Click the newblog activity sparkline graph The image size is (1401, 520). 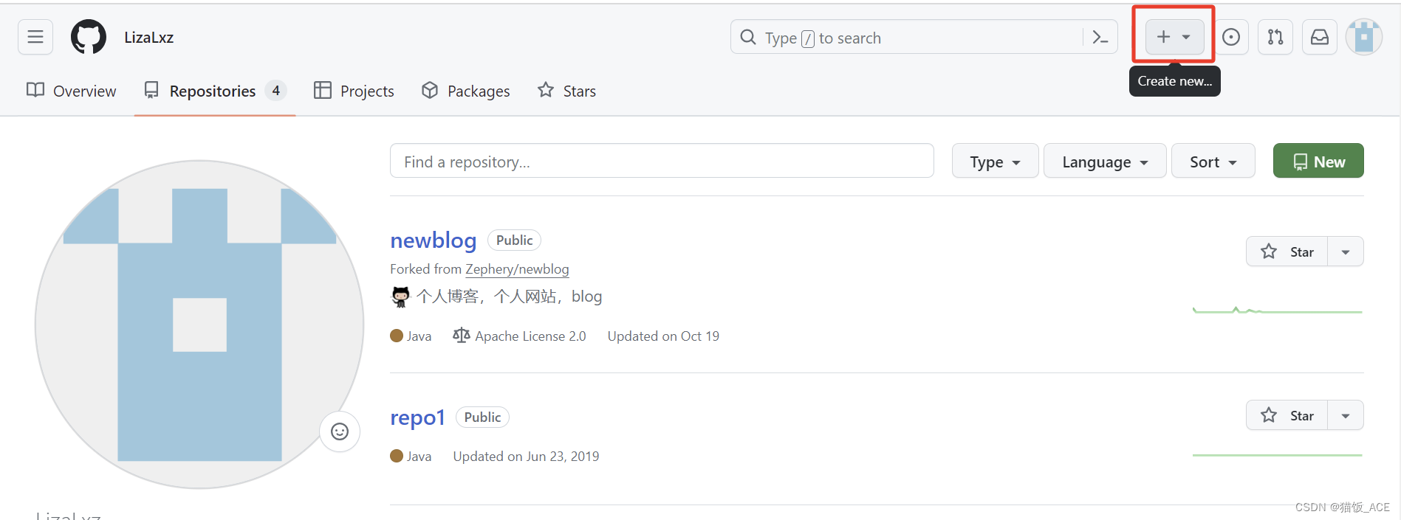click(1278, 310)
